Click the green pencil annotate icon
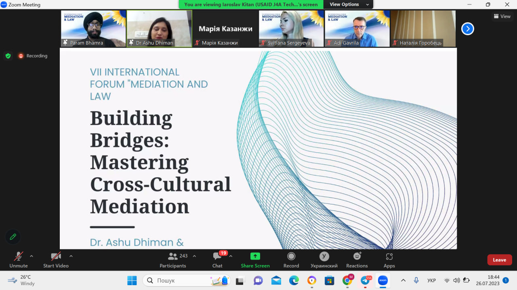The height and width of the screenshot is (290, 517). (13, 237)
